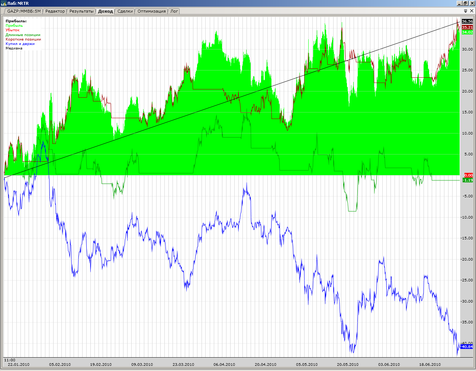Open the Результаты tab

click(81, 11)
